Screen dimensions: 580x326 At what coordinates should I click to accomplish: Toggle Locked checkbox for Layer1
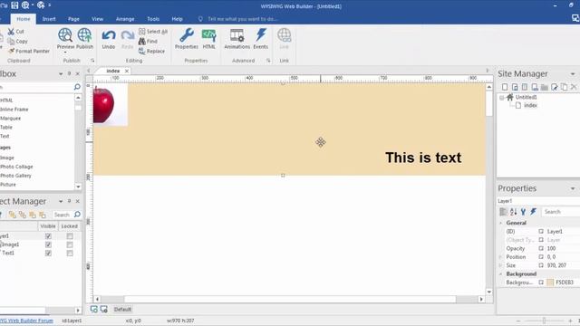tap(70, 235)
